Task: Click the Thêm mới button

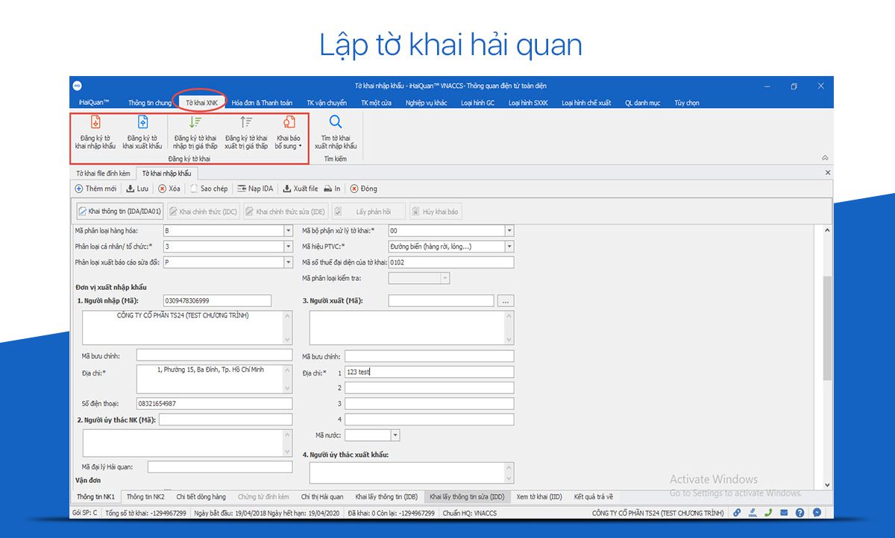Action: tap(96, 189)
